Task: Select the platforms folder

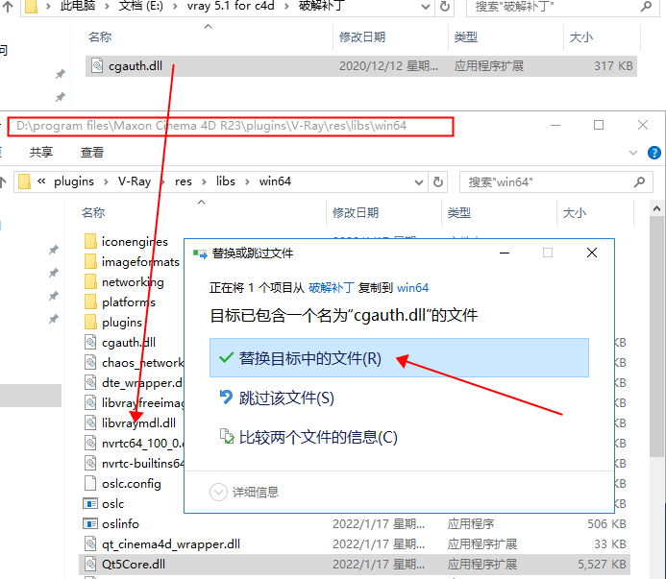Action: pos(128,302)
